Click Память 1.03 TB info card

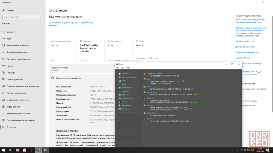click(147, 50)
